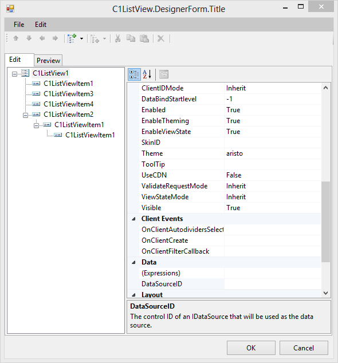The width and height of the screenshot is (338, 363).
Task: Click the OnClientCreate value field
Action: click(273, 240)
